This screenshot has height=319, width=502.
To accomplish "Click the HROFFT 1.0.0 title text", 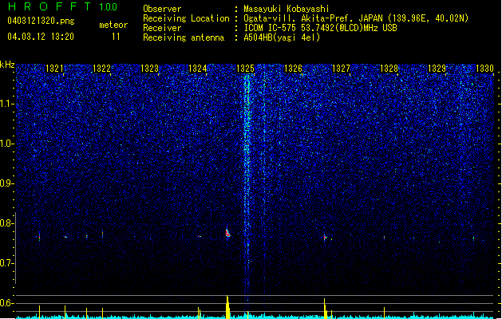I will coord(62,6).
